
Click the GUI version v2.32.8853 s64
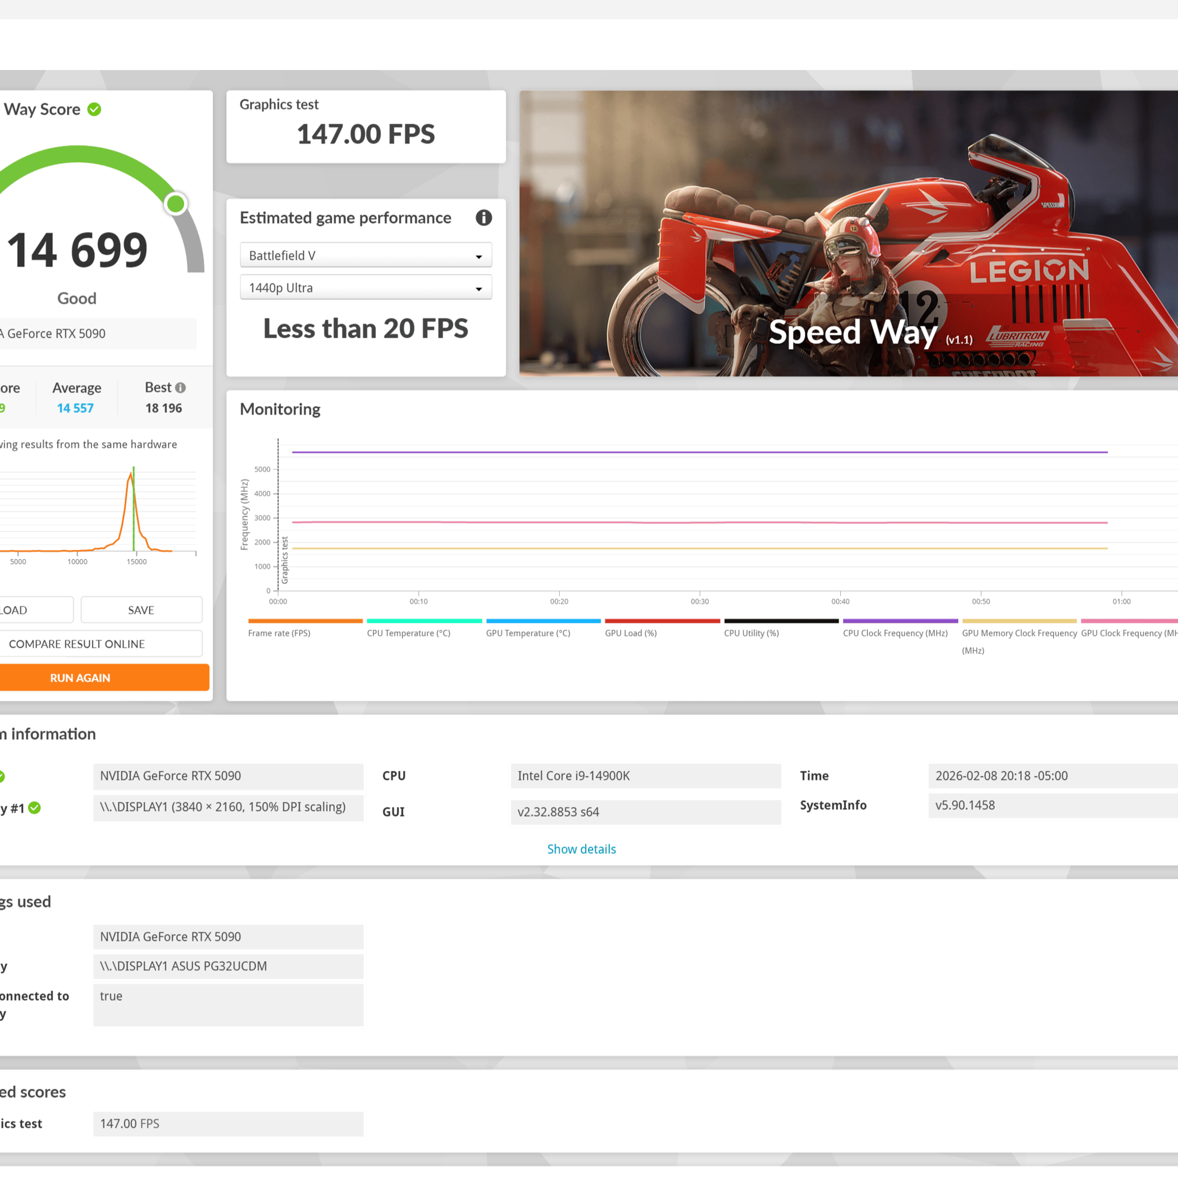click(x=646, y=812)
